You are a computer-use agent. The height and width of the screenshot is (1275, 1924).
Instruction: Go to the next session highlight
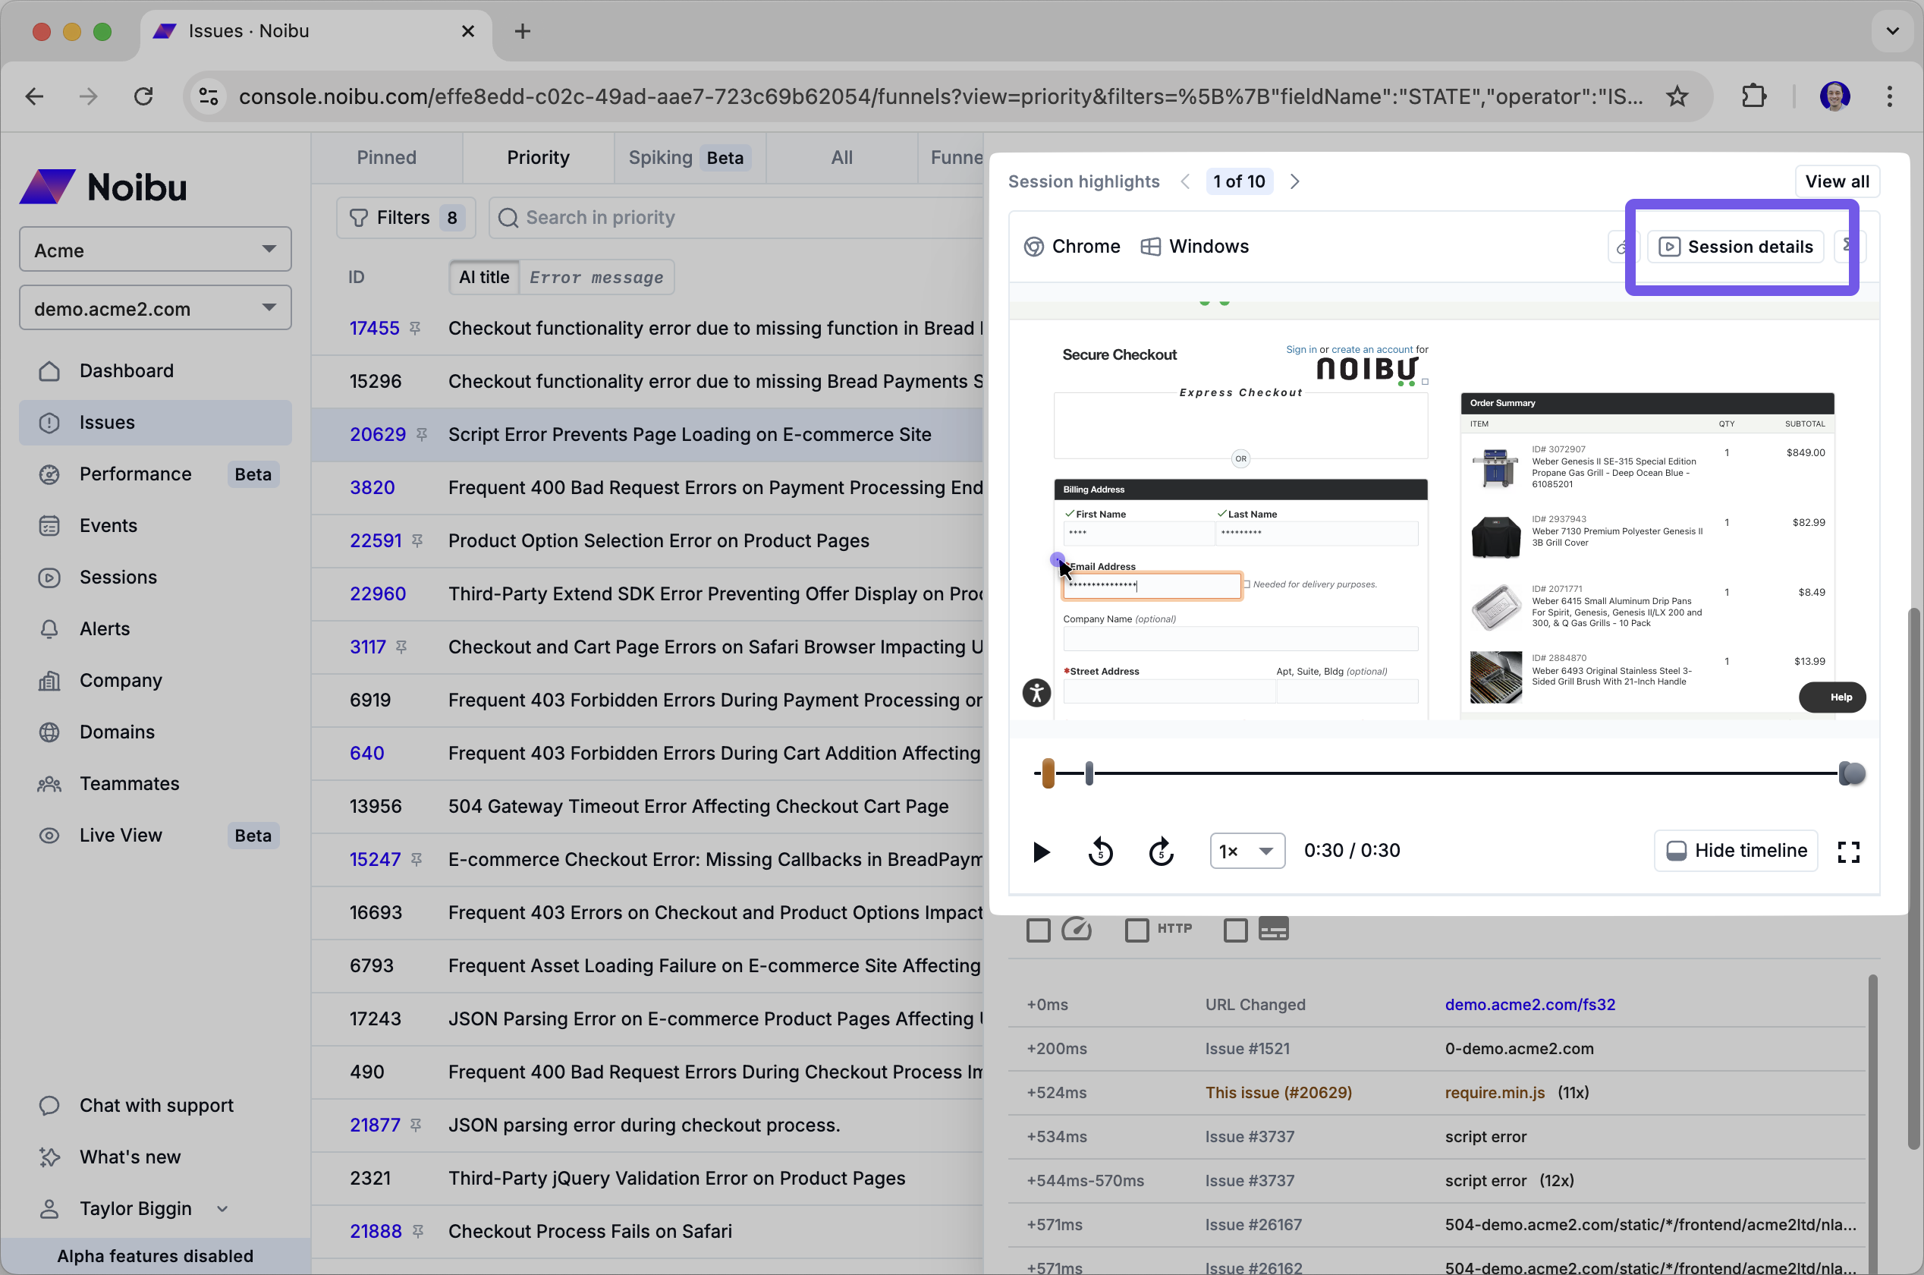(1295, 181)
